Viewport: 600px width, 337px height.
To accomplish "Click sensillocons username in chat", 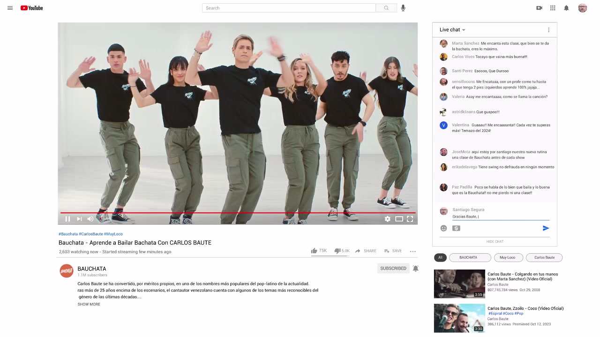I will click(x=464, y=82).
